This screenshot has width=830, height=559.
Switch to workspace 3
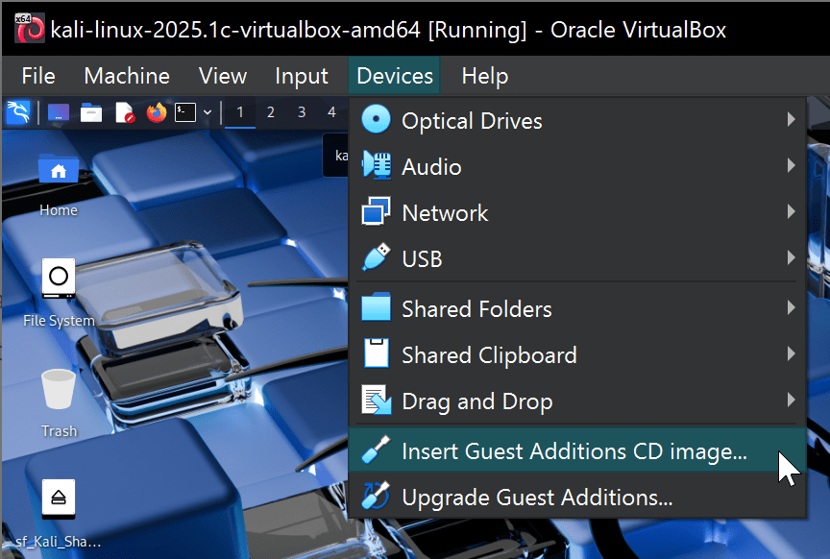302,112
